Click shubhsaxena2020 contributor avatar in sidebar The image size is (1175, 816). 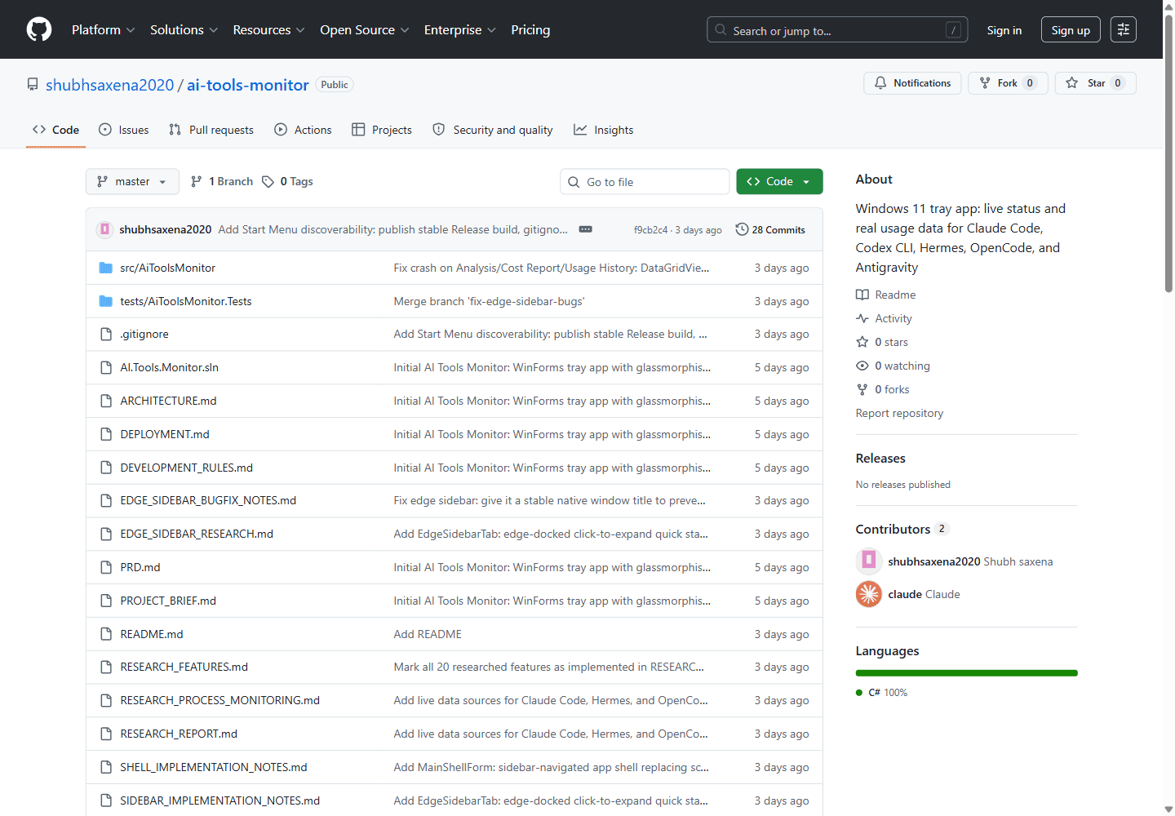pyautogui.click(x=869, y=561)
